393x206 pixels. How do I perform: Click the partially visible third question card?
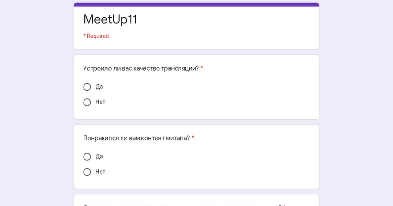196,201
